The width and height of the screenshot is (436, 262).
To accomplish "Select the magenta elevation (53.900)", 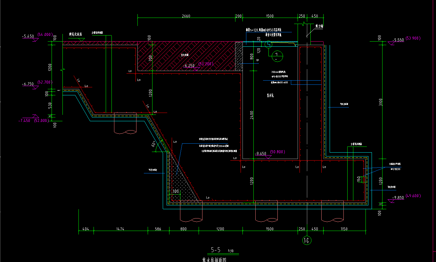I will point(413,38).
